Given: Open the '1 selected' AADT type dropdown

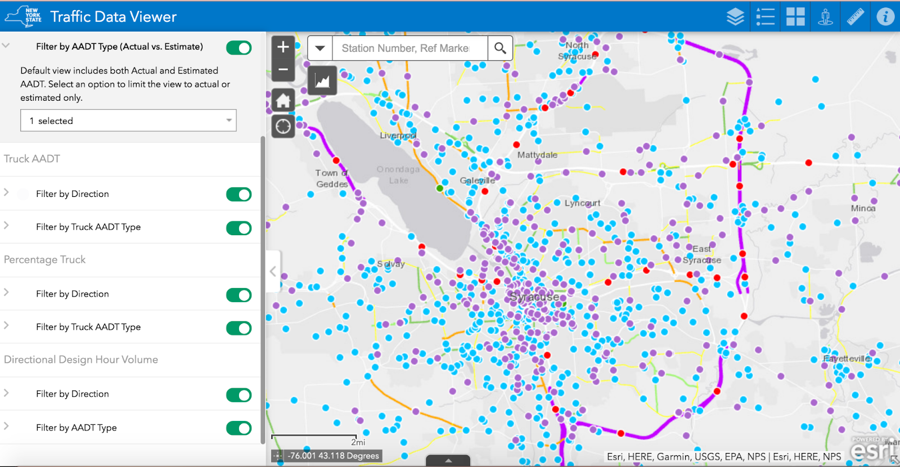Looking at the screenshot, I should click(128, 120).
